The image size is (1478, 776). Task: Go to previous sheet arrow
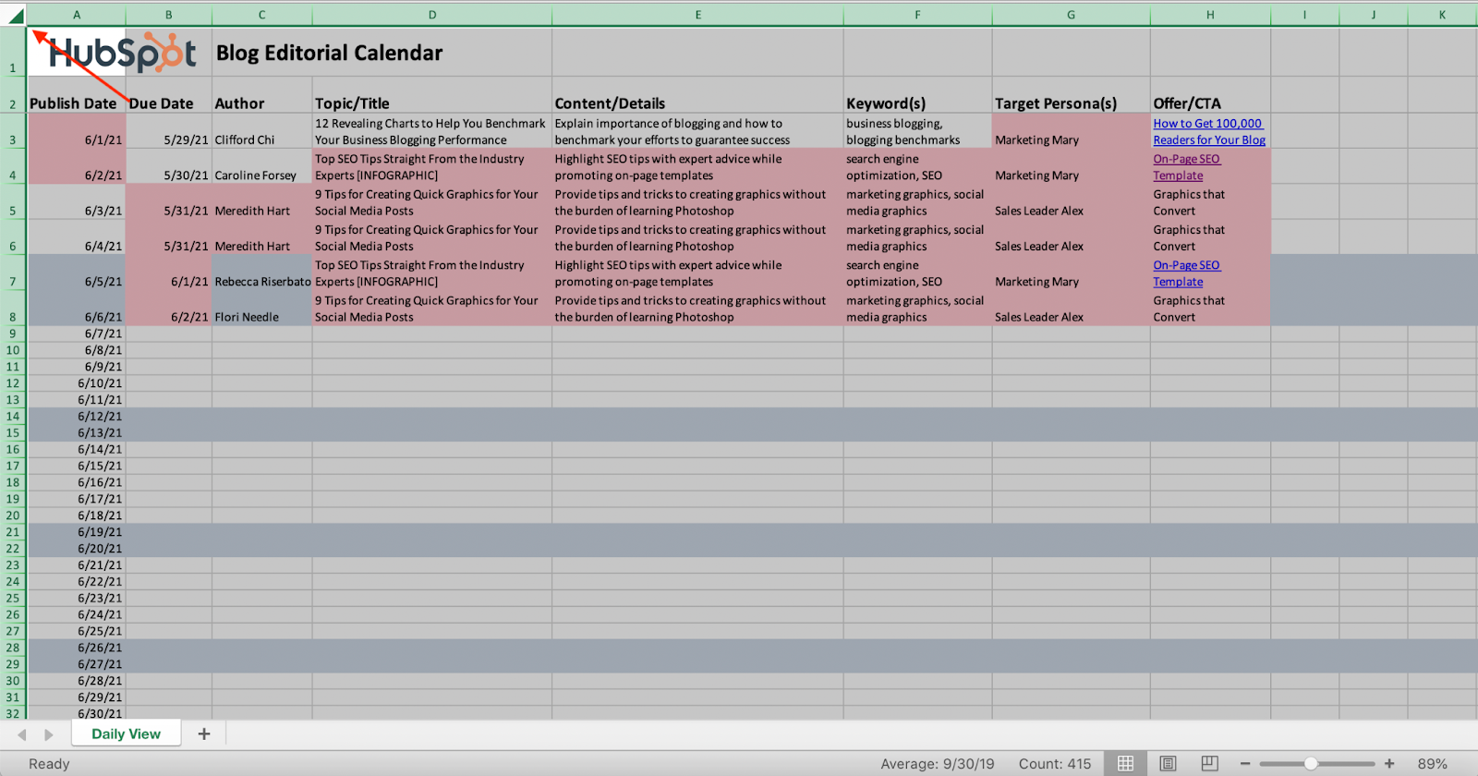point(21,734)
